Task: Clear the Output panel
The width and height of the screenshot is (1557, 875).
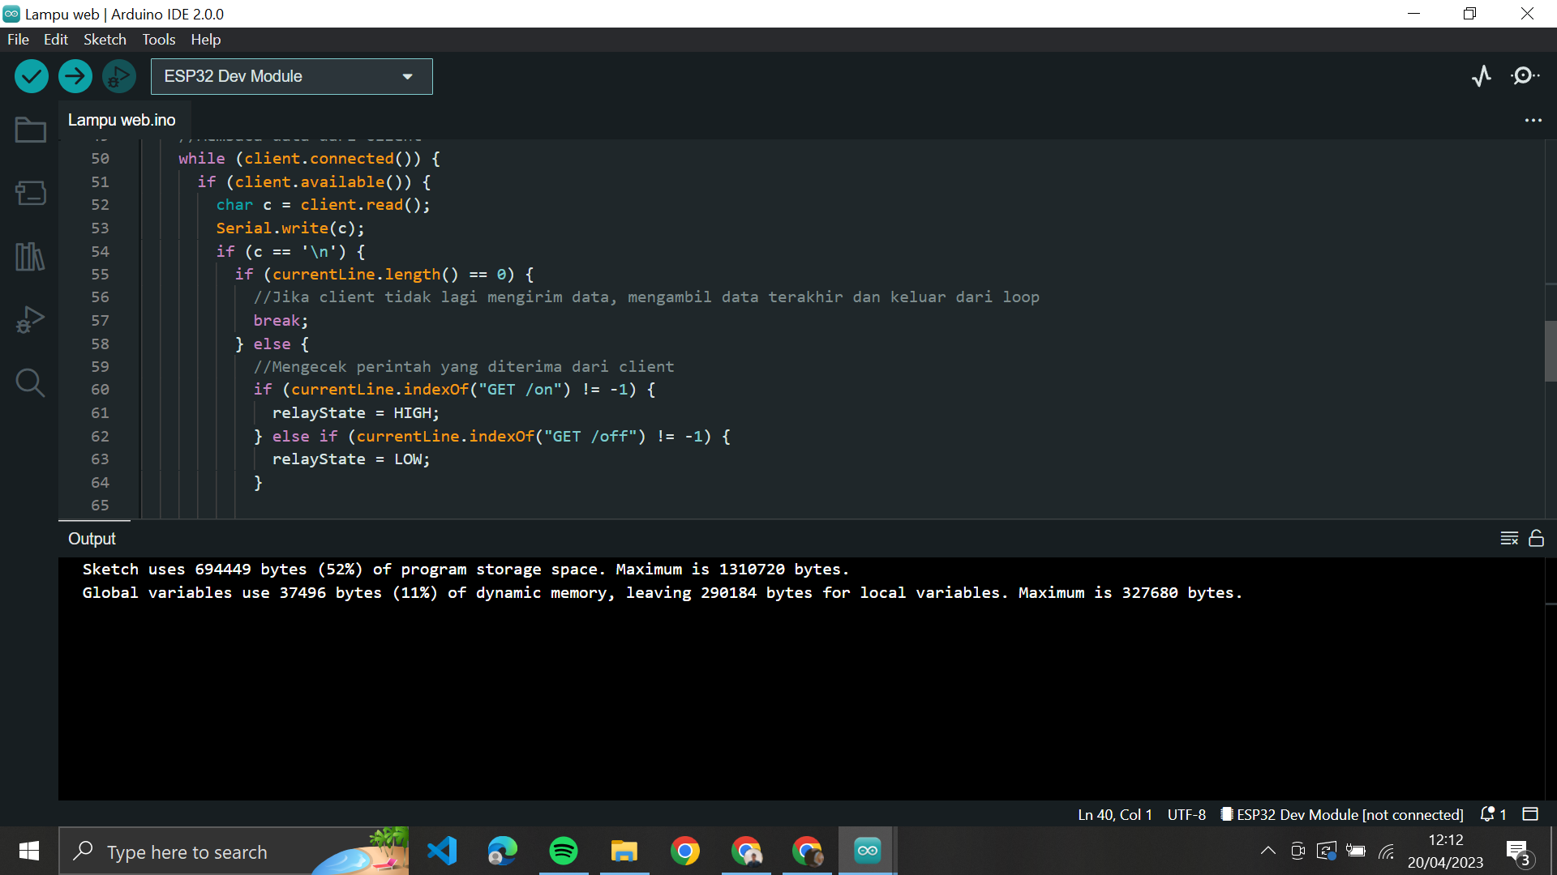Action: click(1509, 539)
